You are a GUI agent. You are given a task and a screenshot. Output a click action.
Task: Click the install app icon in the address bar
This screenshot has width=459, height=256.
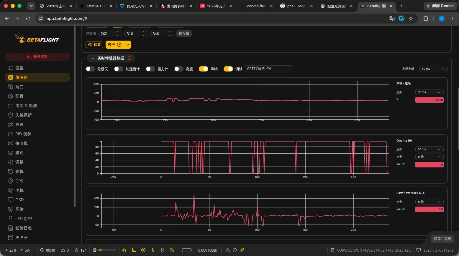(401, 19)
